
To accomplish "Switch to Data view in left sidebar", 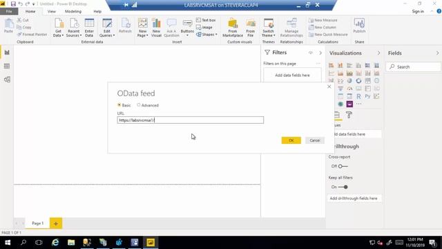I will coord(7,66).
